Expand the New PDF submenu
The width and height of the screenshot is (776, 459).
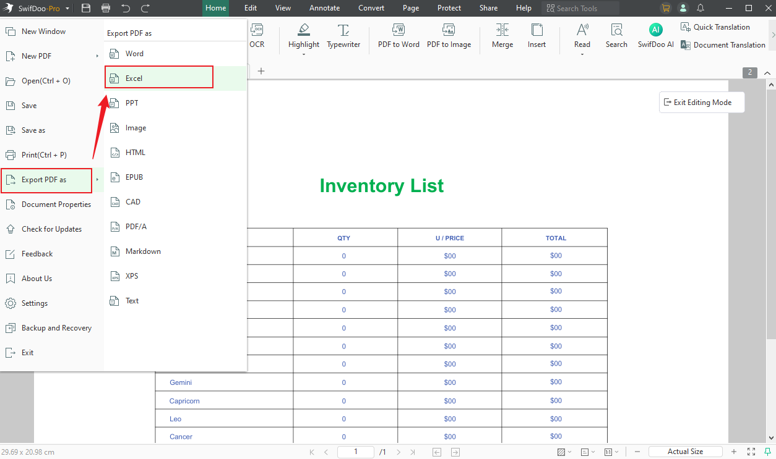pos(97,56)
